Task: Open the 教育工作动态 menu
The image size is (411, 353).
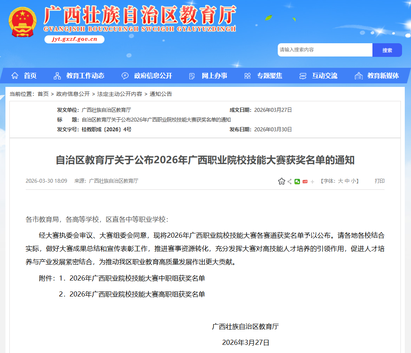Action: click(x=85, y=76)
